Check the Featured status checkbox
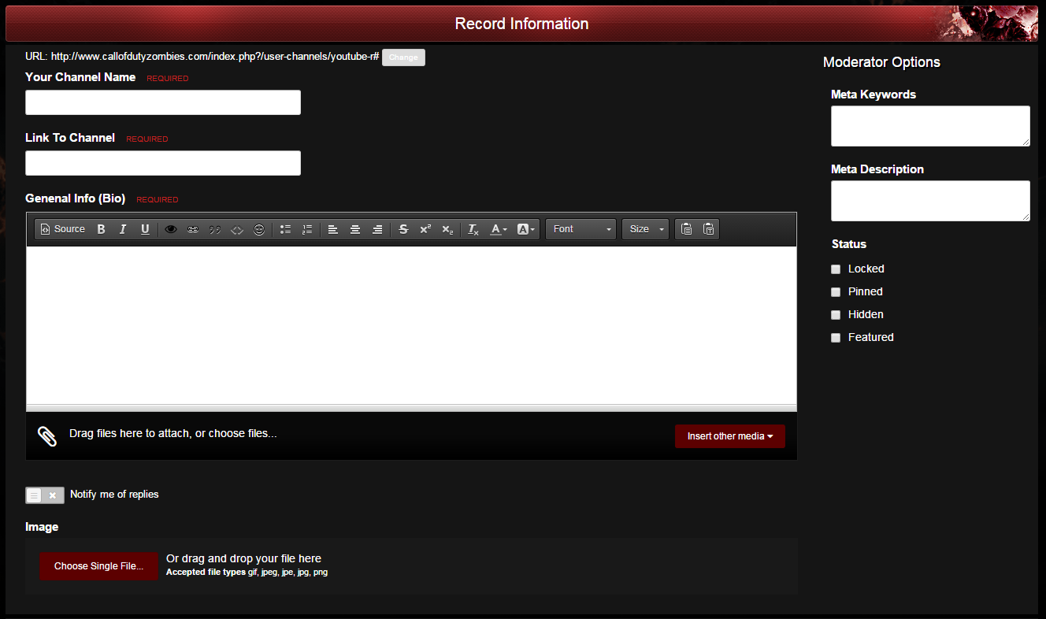The height and width of the screenshot is (619, 1046). (x=836, y=338)
